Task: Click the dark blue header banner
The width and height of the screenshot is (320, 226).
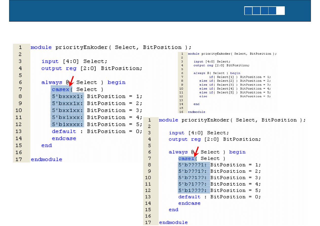Action: click(x=127, y=11)
